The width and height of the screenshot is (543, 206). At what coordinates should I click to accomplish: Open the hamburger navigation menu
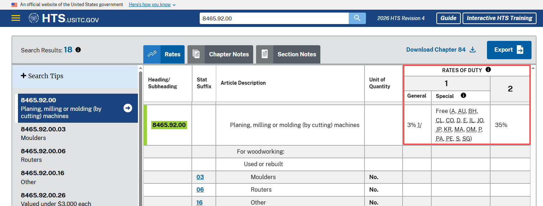point(16,18)
